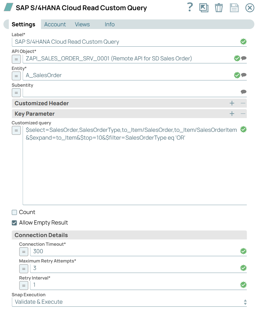Click inside the Customized query text area
The width and height of the screenshot is (256, 310).
tap(135, 165)
